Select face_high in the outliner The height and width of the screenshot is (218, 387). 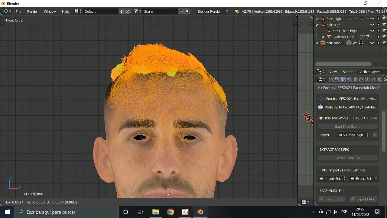tap(333, 18)
